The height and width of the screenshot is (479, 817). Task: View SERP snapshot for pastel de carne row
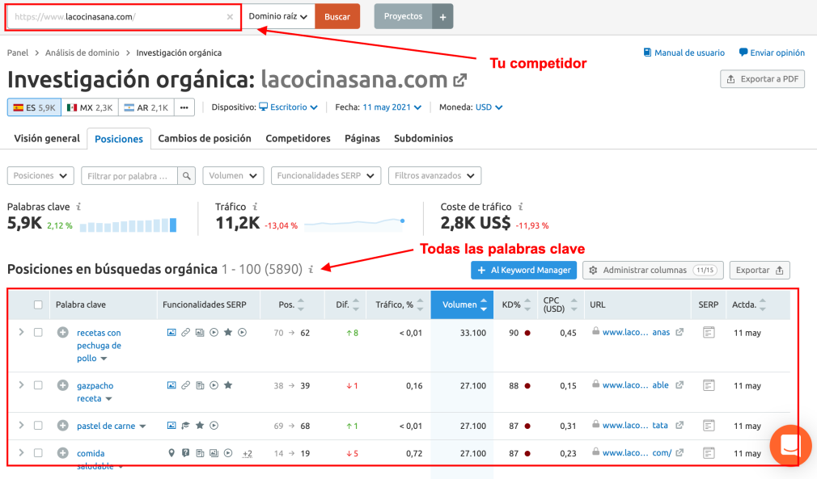tap(709, 426)
